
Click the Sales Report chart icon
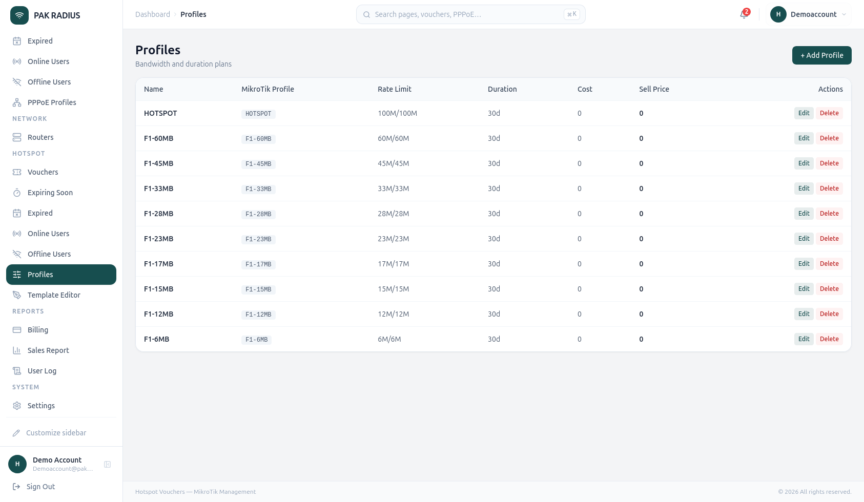(x=17, y=350)
